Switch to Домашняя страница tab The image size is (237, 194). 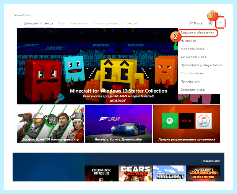[x=38, y=23]
